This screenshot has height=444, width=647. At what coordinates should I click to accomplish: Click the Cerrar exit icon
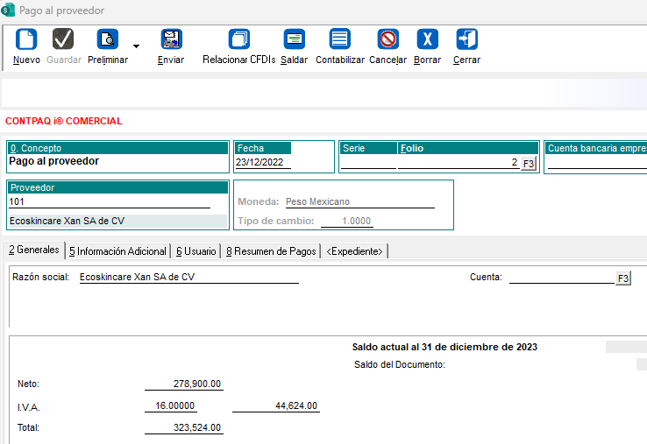point(466,39)
